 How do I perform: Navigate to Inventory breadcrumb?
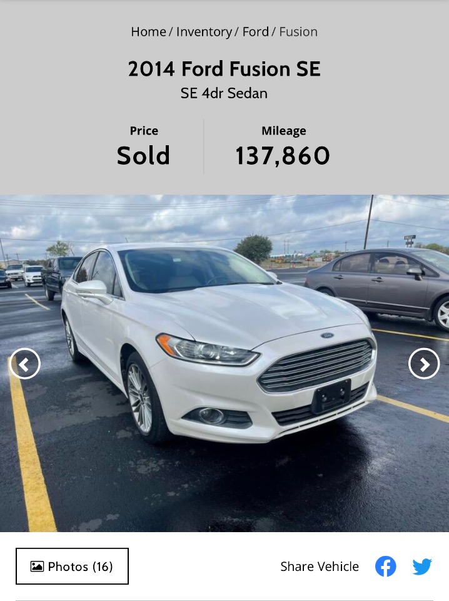pyautogui.click(x=204, y=32)
